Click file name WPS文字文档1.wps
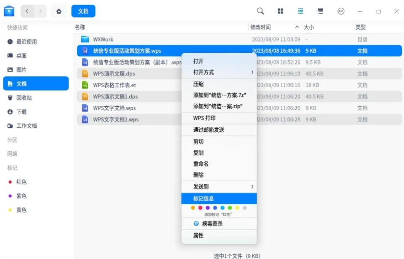The height and width of the screenshot is (259, 404). (116, 119)
